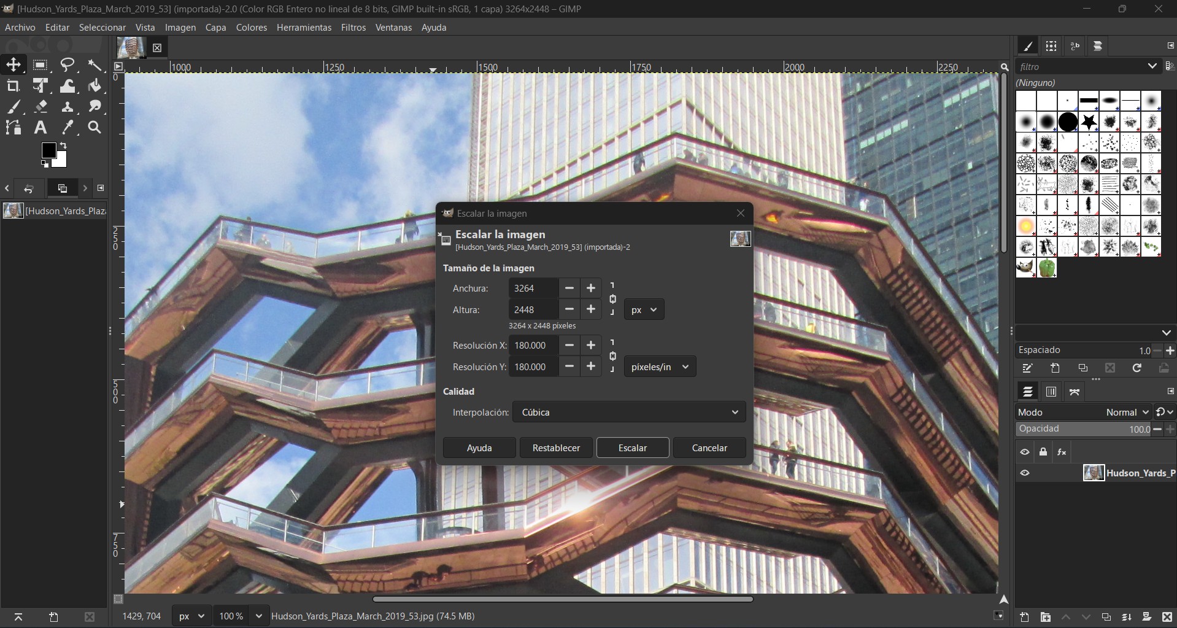
Task: Open the Interpolación dropdown set to Cúbica
Action: click(x=629, y=413)
